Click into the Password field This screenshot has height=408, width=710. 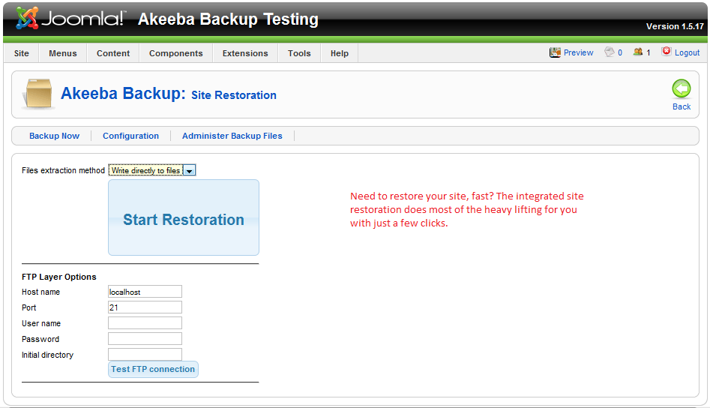coord(145,339)
